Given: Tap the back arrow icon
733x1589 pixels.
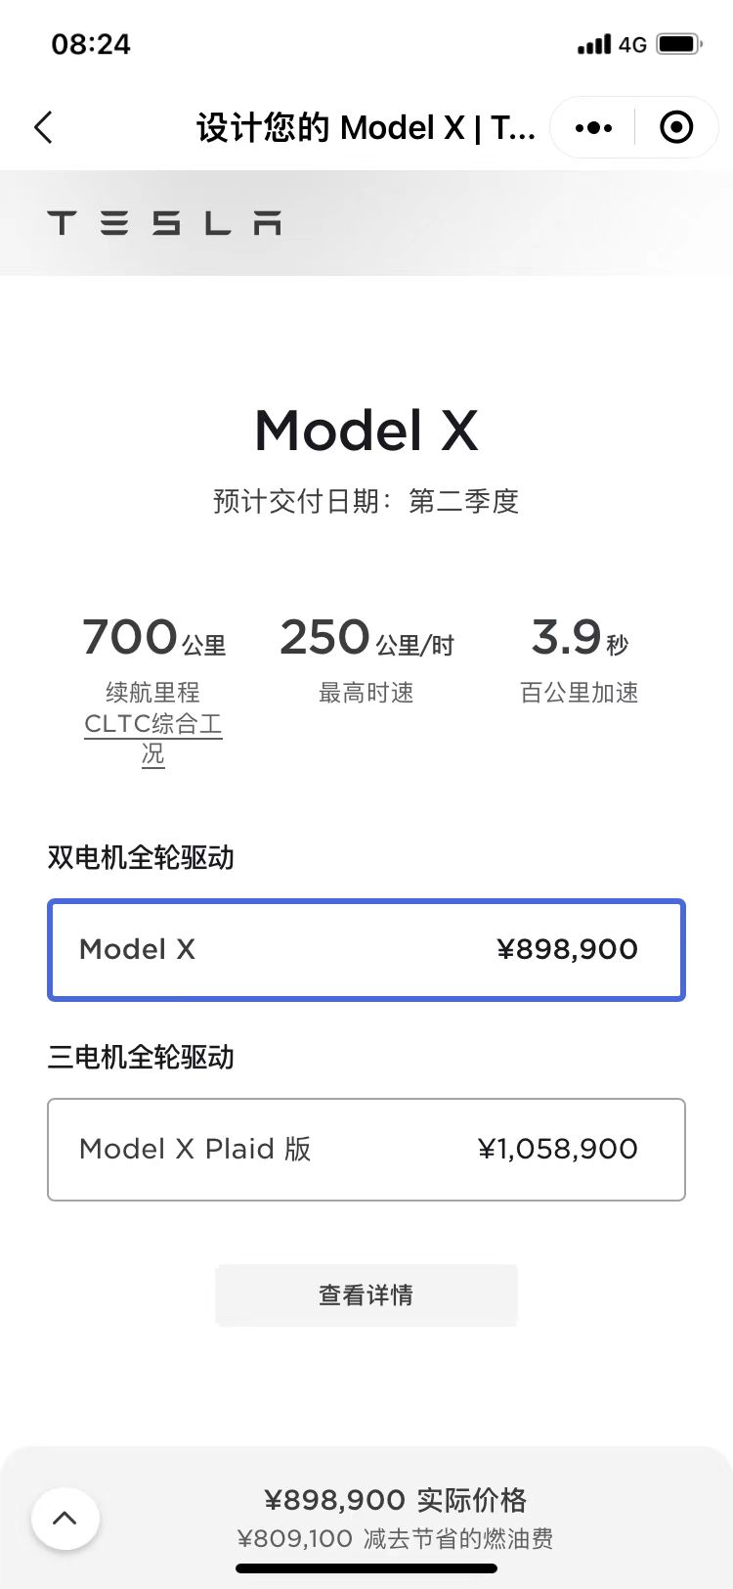Looking at the screenshot, I should 43,127.
